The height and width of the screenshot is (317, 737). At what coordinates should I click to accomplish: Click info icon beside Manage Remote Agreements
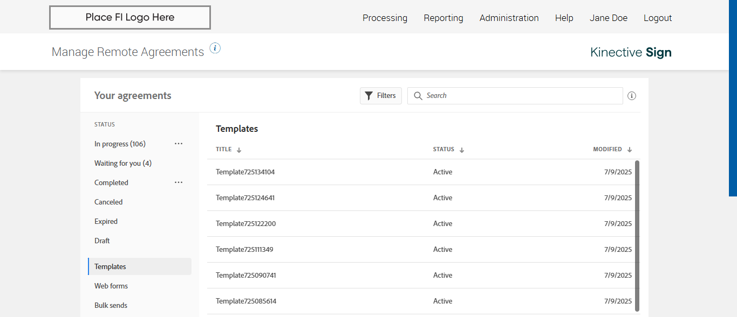[215, 48]
